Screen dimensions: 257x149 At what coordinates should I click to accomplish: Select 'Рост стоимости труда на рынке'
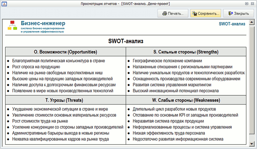pyautogui.click(x=40, y=121)
